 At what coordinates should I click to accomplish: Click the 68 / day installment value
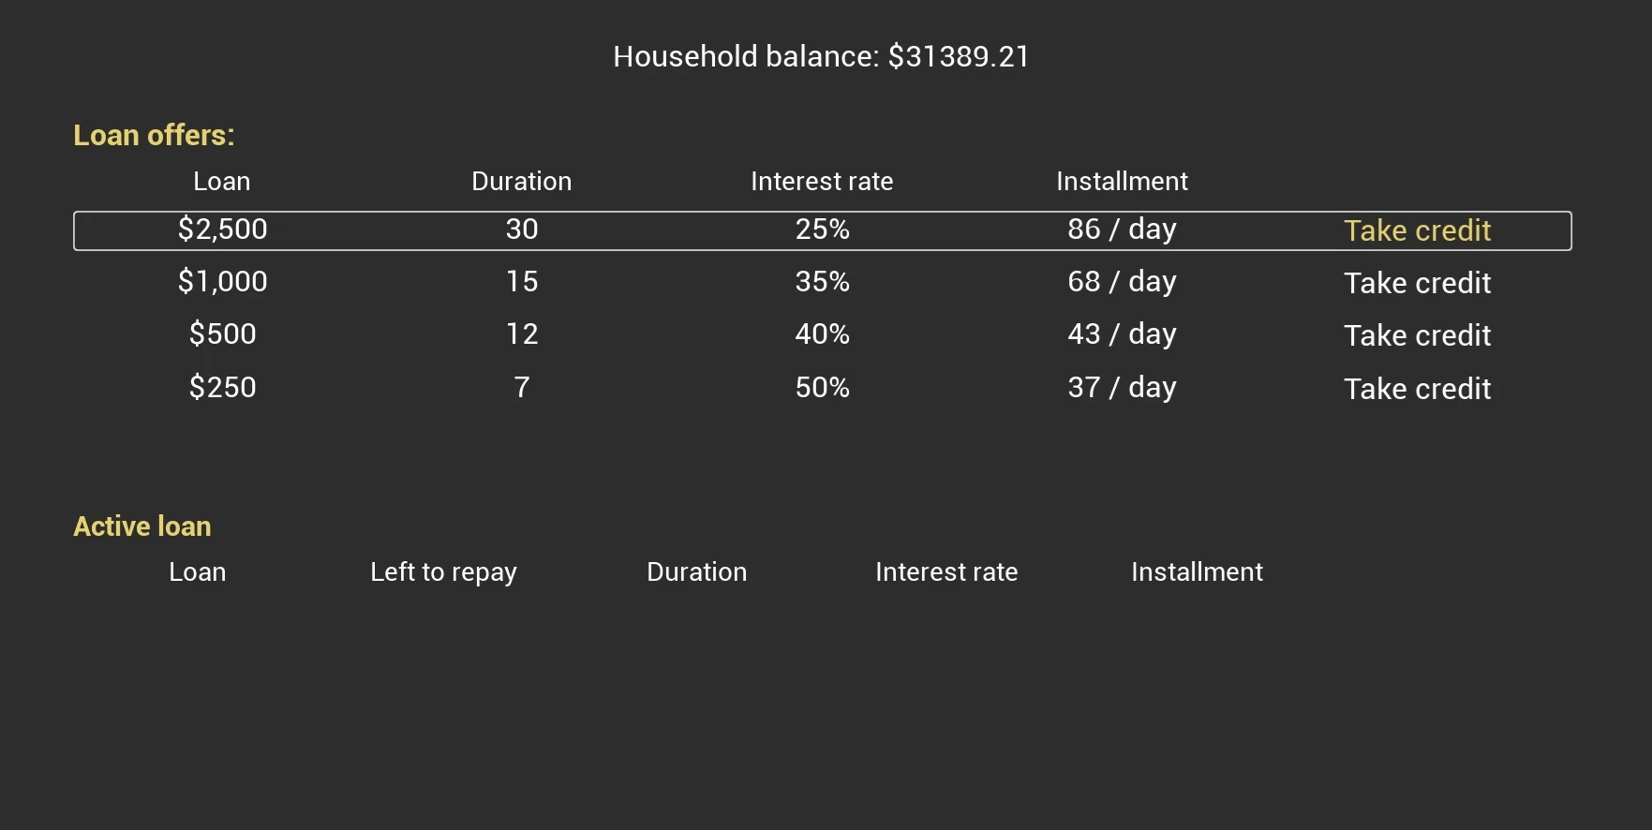pyautogui.click(x=1122, y=282)
